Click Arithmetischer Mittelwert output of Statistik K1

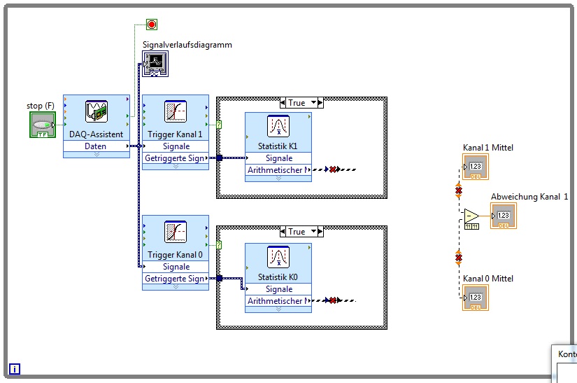278,169
